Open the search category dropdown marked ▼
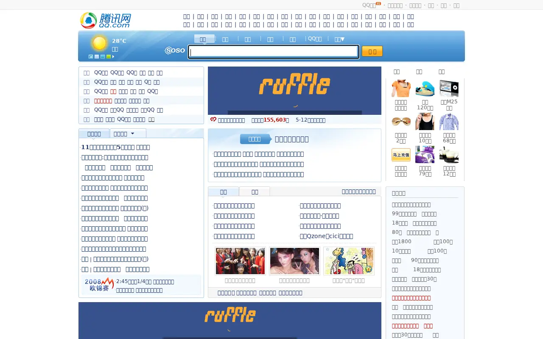 tap(339, 39)
